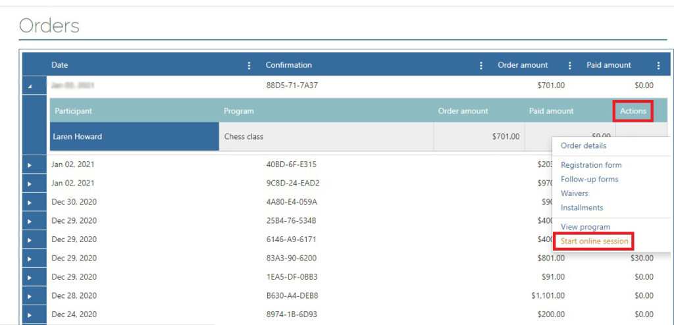This screenshot has width=674, height=325.
Task: Click confirmation code 83A3-90-6200
Action: click(292, 259)
